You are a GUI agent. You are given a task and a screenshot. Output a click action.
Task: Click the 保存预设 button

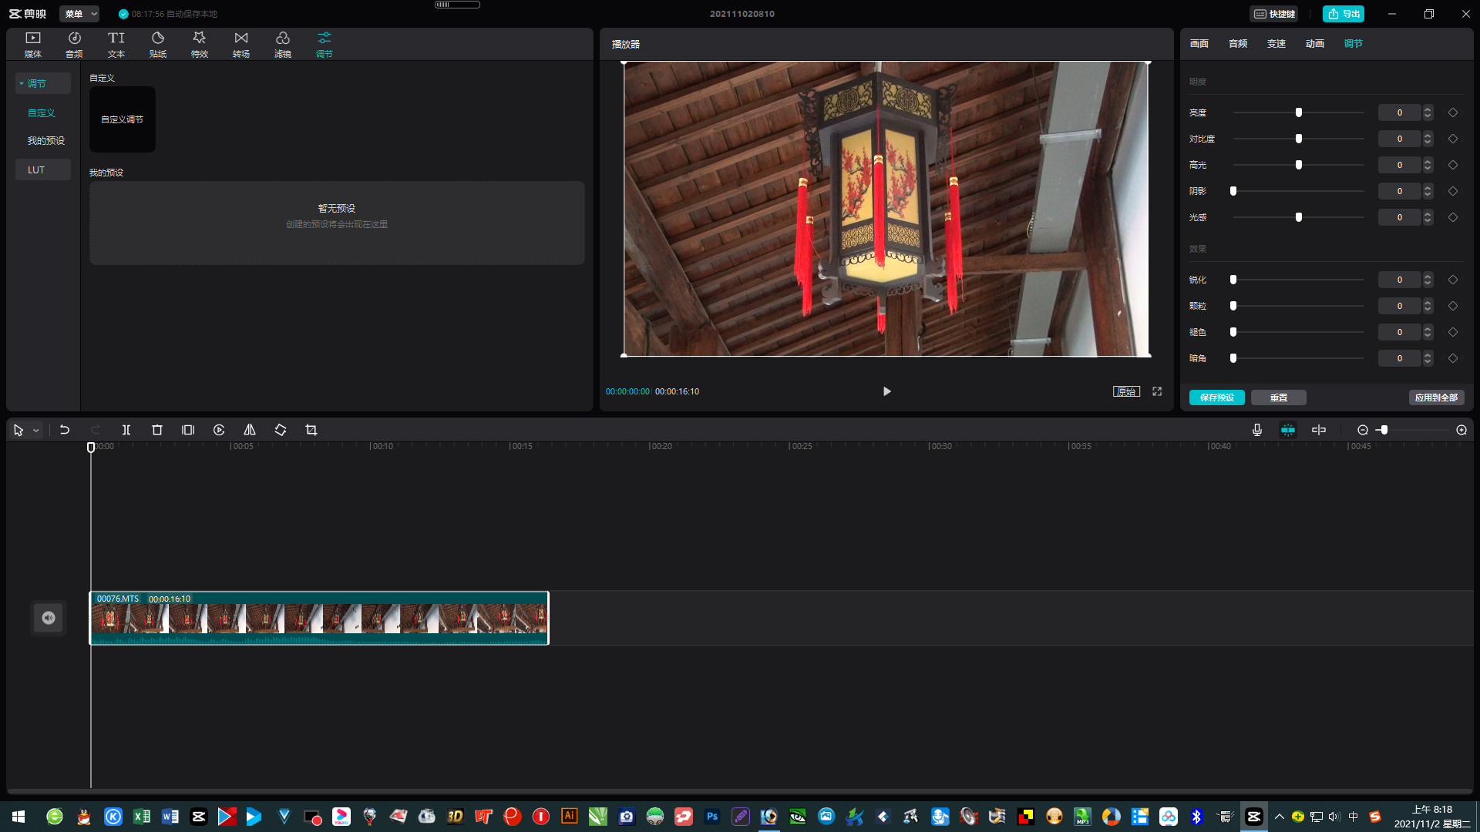1217,398
